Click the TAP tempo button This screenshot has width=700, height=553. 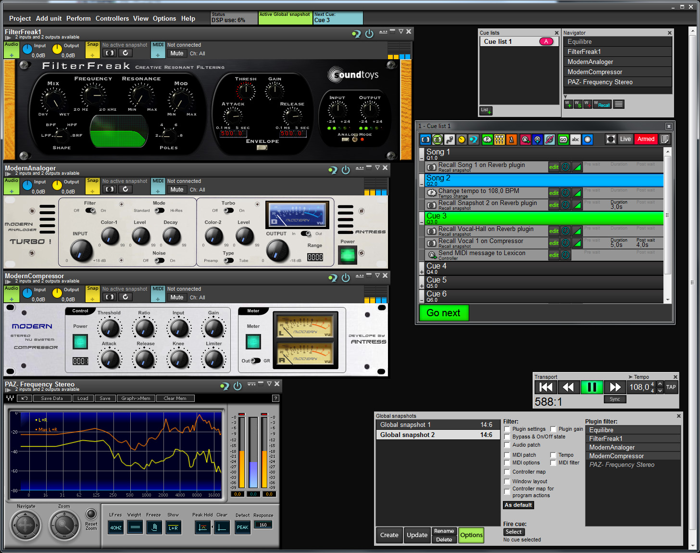tap(671, 387)
